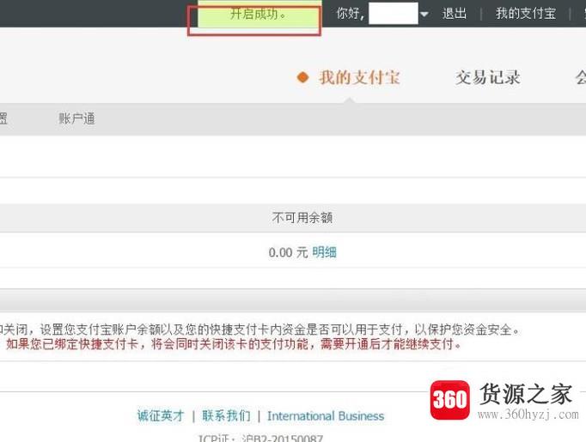Click the orange diamond icon beside 我的支付宝
The width and height of the screenshot is (586, 442).
click(302, 77)
